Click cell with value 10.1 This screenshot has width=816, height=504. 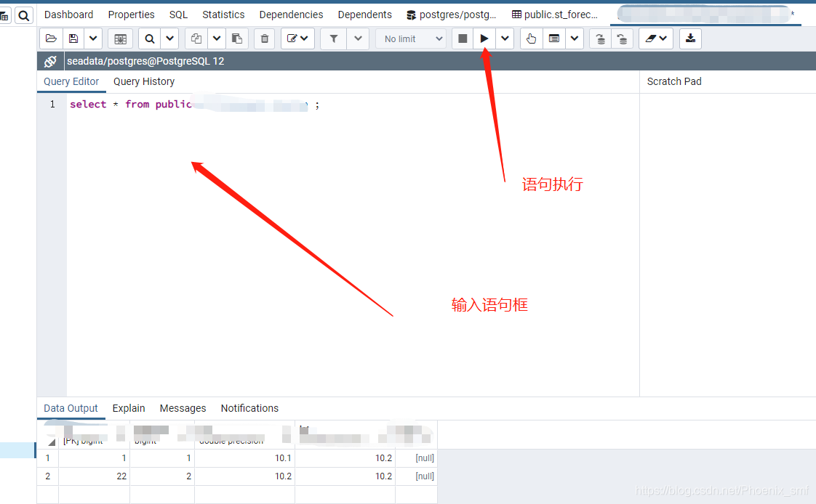coord(244,458)
